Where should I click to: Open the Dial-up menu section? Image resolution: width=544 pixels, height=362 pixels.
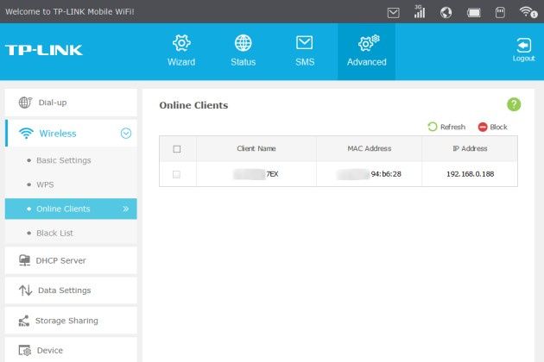pos(71,103)
